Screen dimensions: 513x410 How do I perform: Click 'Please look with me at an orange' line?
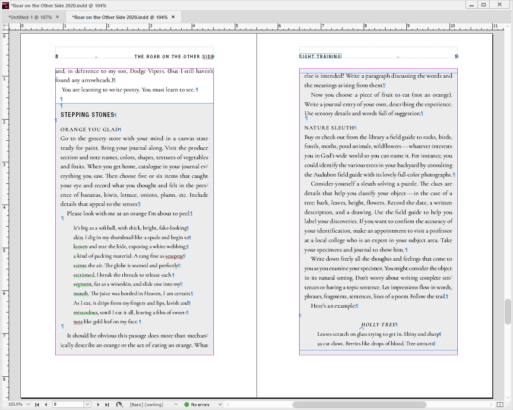point(129,214)
